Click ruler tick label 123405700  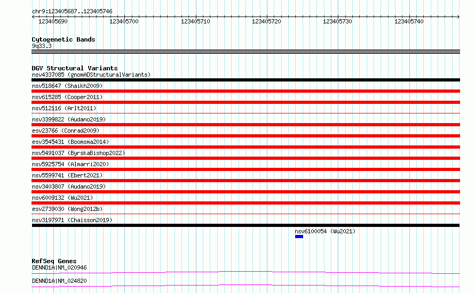point(124,21)
